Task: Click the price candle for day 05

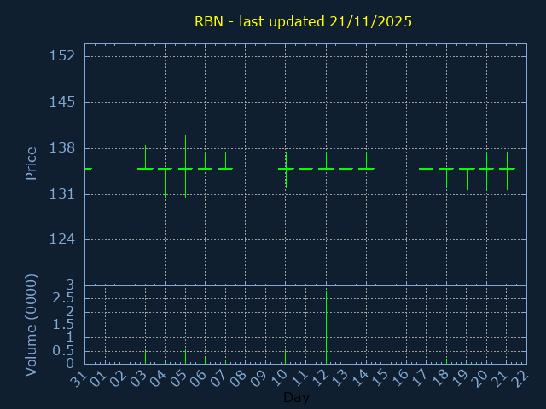Action: click(x=185, y=168)
